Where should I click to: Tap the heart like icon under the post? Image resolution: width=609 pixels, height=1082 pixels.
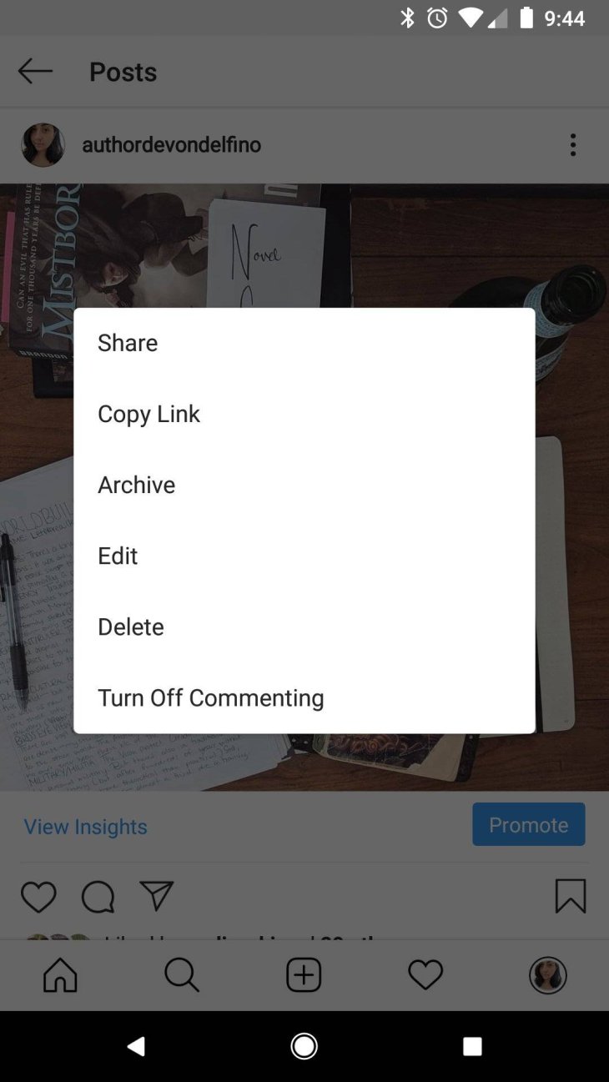coord(38,897)
